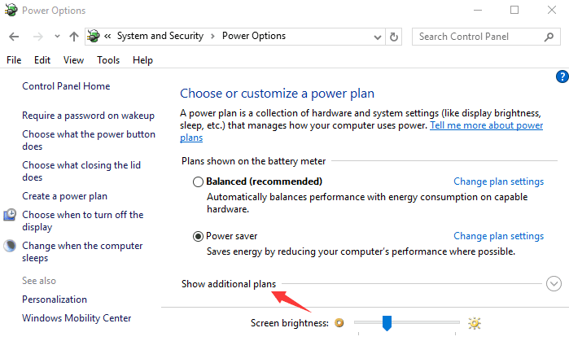Click the search magnifier icon

point(549,37)
